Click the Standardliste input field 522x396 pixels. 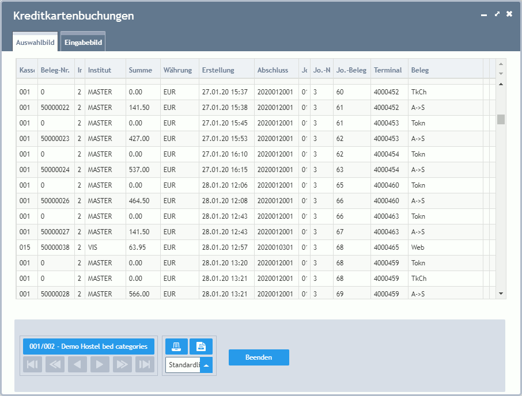pyautogui.click(x=183, y=365)
